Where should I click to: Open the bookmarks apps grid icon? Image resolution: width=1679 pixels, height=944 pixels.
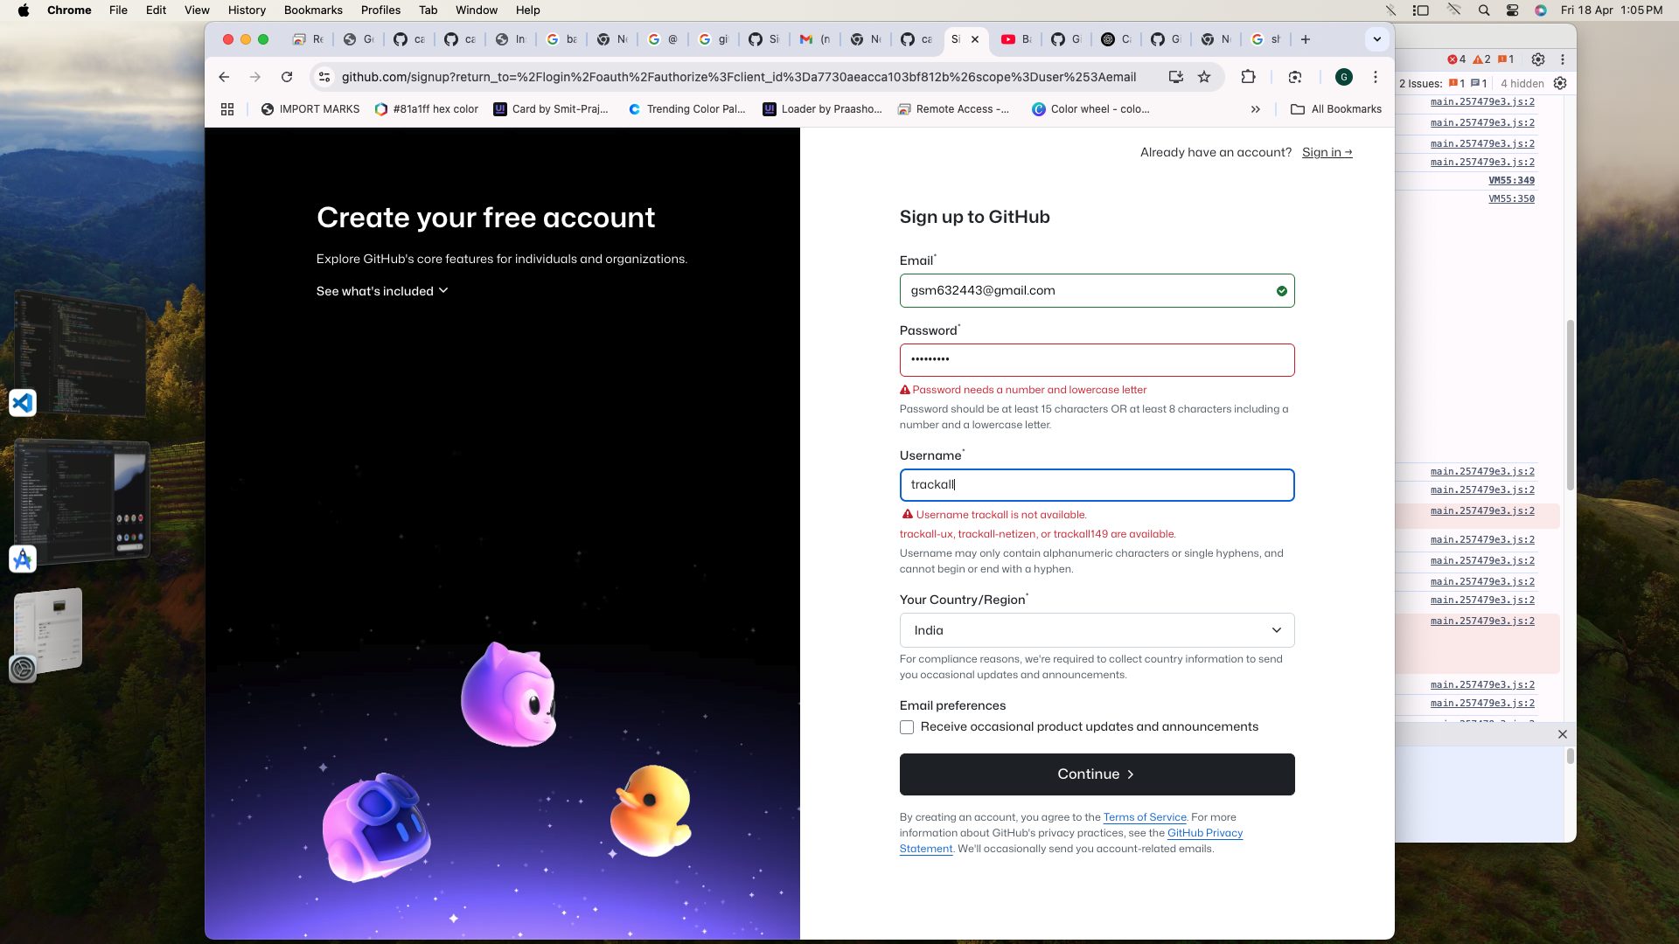point(227,109)
